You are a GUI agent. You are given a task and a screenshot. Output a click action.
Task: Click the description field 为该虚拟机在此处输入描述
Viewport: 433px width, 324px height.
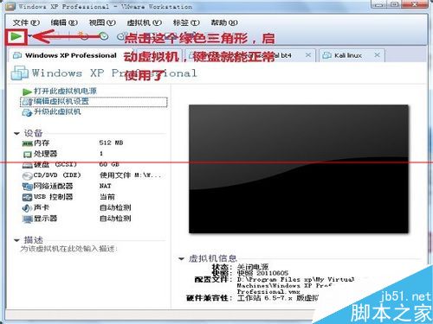point(68,249)
